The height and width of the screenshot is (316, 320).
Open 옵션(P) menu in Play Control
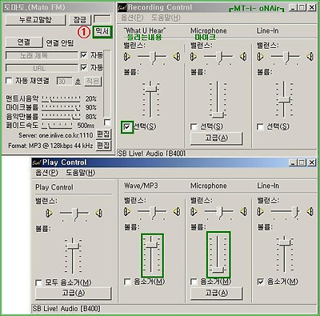(x=46, y=173)
